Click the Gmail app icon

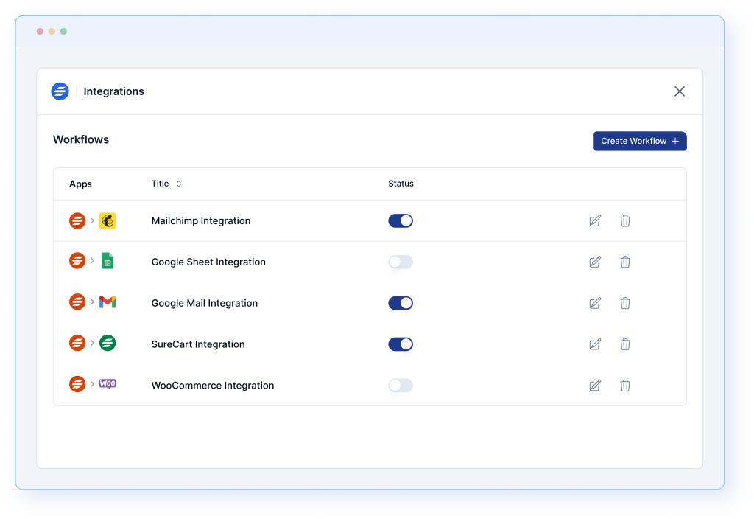point(108,302)
